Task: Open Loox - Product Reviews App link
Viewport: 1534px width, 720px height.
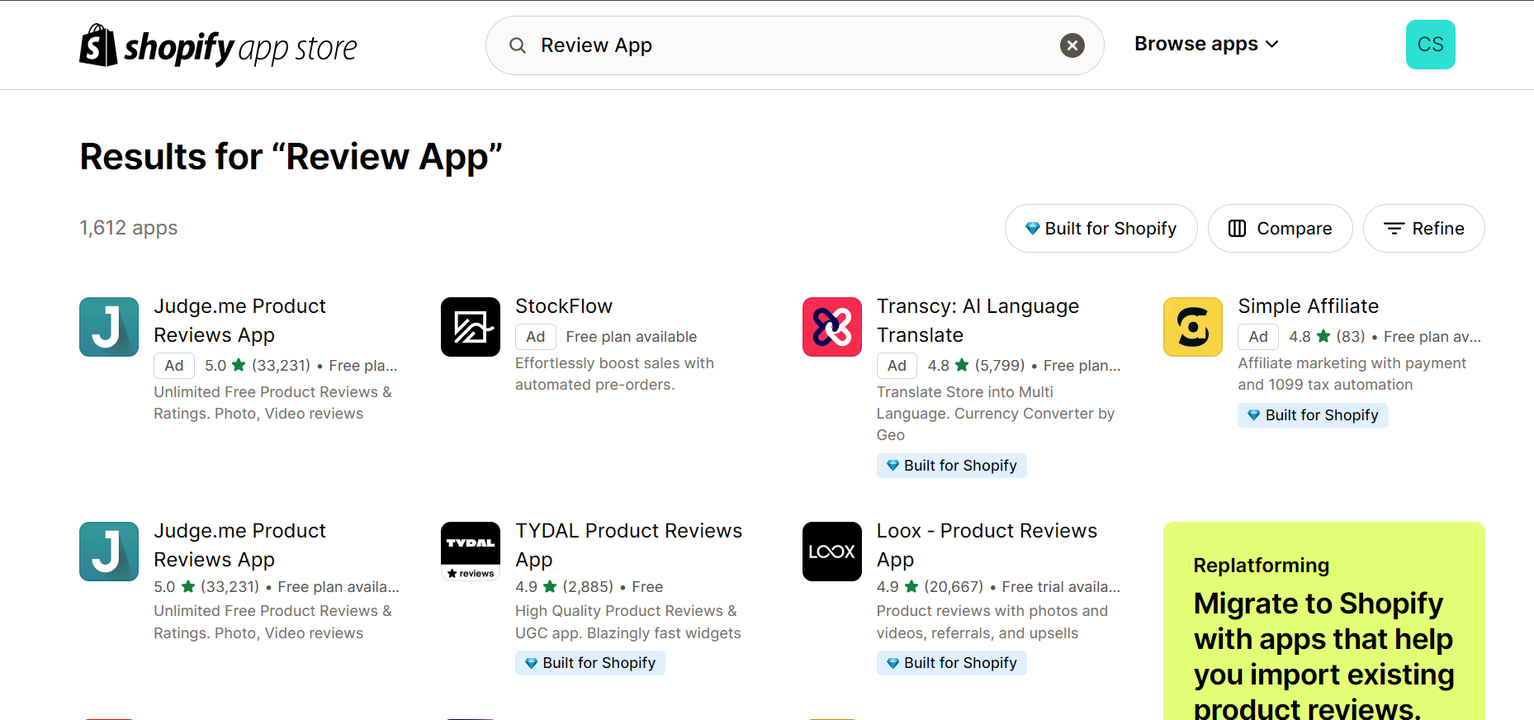Action: pos(987,544)
